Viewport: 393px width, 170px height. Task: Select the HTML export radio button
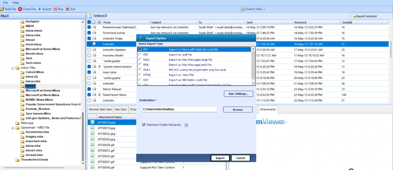pyautogui.click(x=140, y=75)
